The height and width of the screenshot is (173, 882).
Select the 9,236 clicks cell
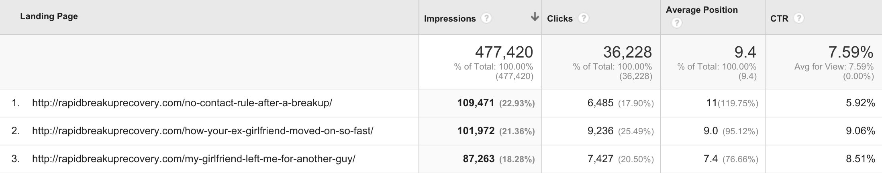600,131
